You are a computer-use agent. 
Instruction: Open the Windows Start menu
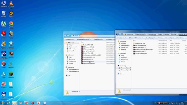tap(2, 103)
